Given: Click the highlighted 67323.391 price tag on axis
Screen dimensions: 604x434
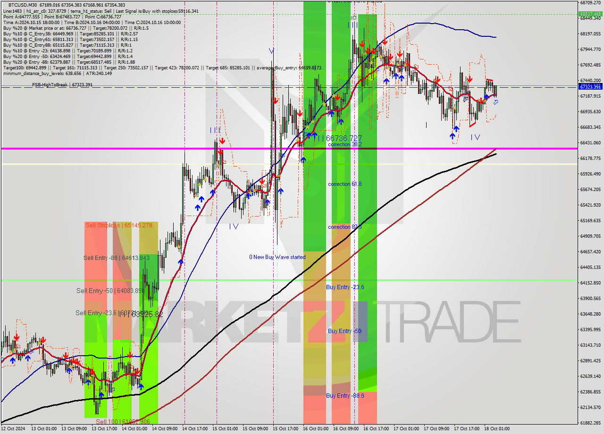Looking at the screenshot, I should click(590, 87).
